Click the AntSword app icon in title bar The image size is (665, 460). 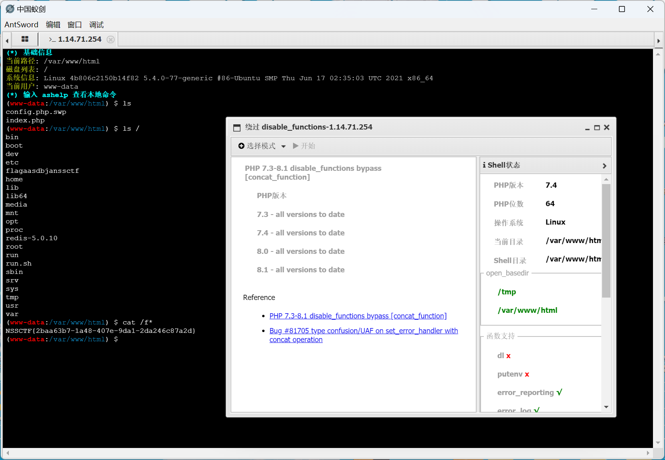point(10,9)
